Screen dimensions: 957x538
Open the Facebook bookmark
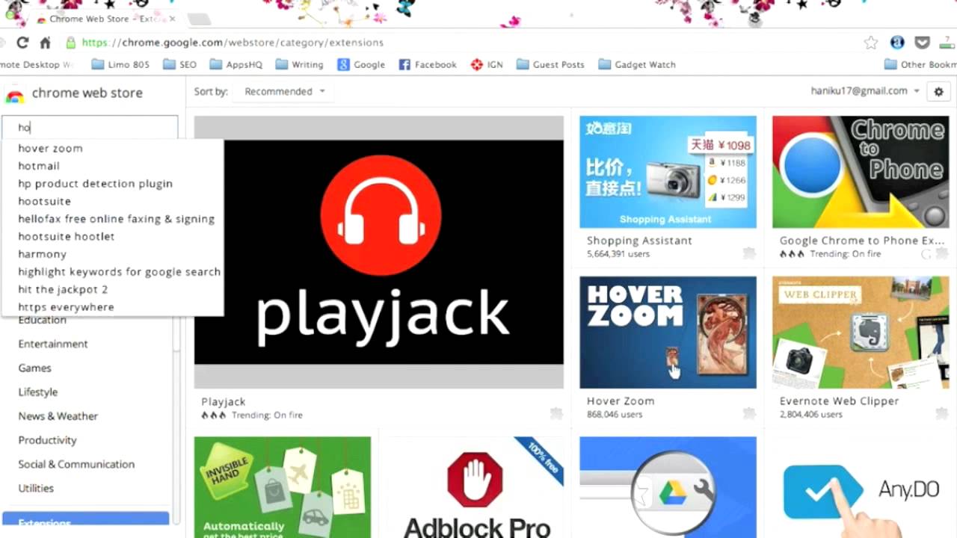pos(428,64)
